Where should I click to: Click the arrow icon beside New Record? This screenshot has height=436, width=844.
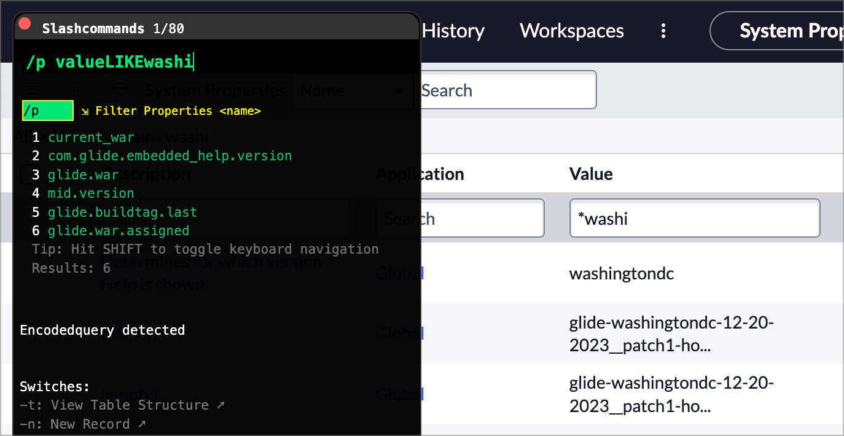pos(140,424)
